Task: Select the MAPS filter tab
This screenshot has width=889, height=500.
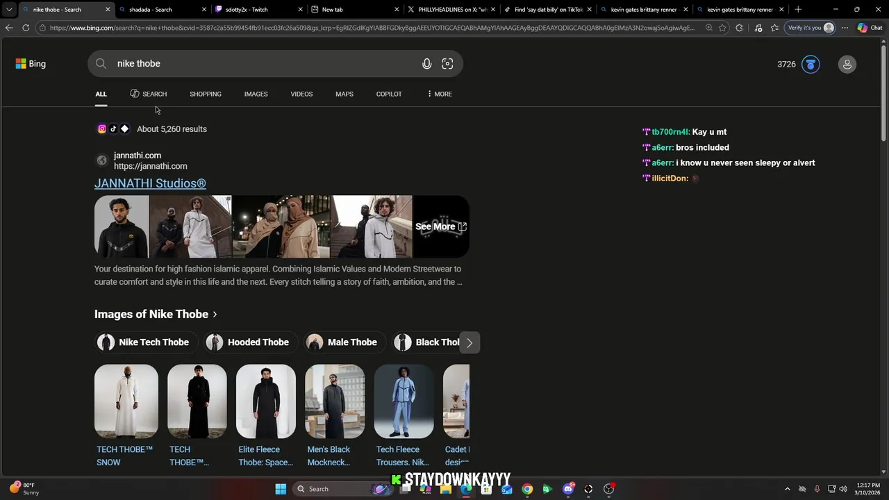Action: [344, 94]
